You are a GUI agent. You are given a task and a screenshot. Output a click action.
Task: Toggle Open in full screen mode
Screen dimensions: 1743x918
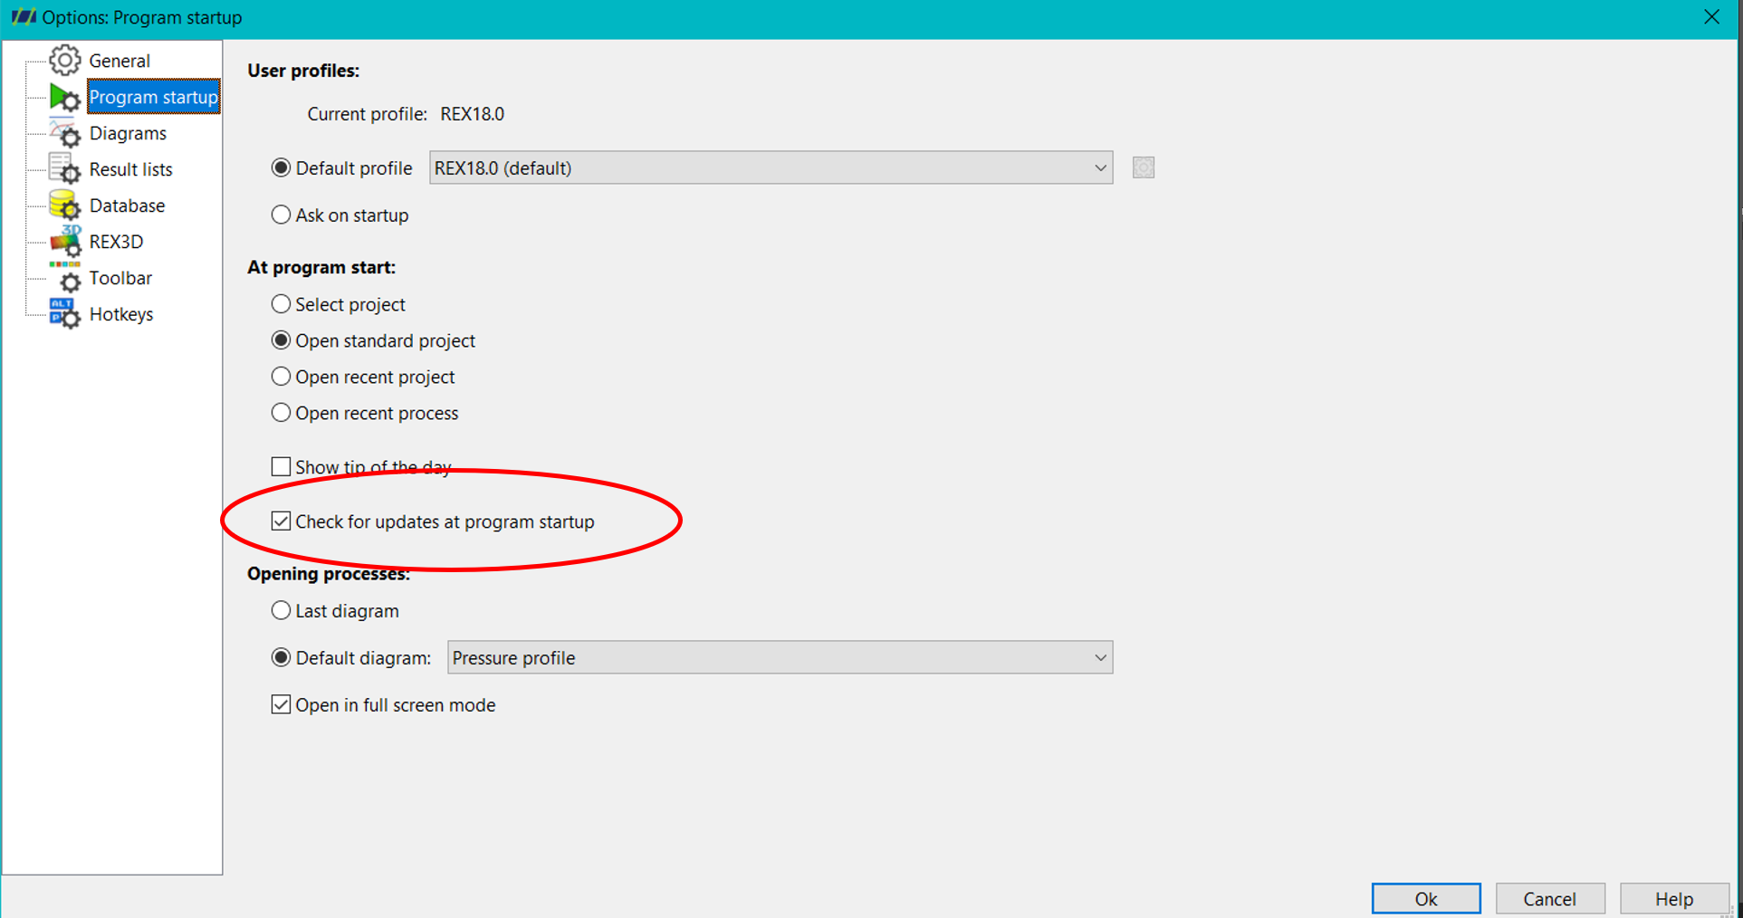[x=281, y=704]
